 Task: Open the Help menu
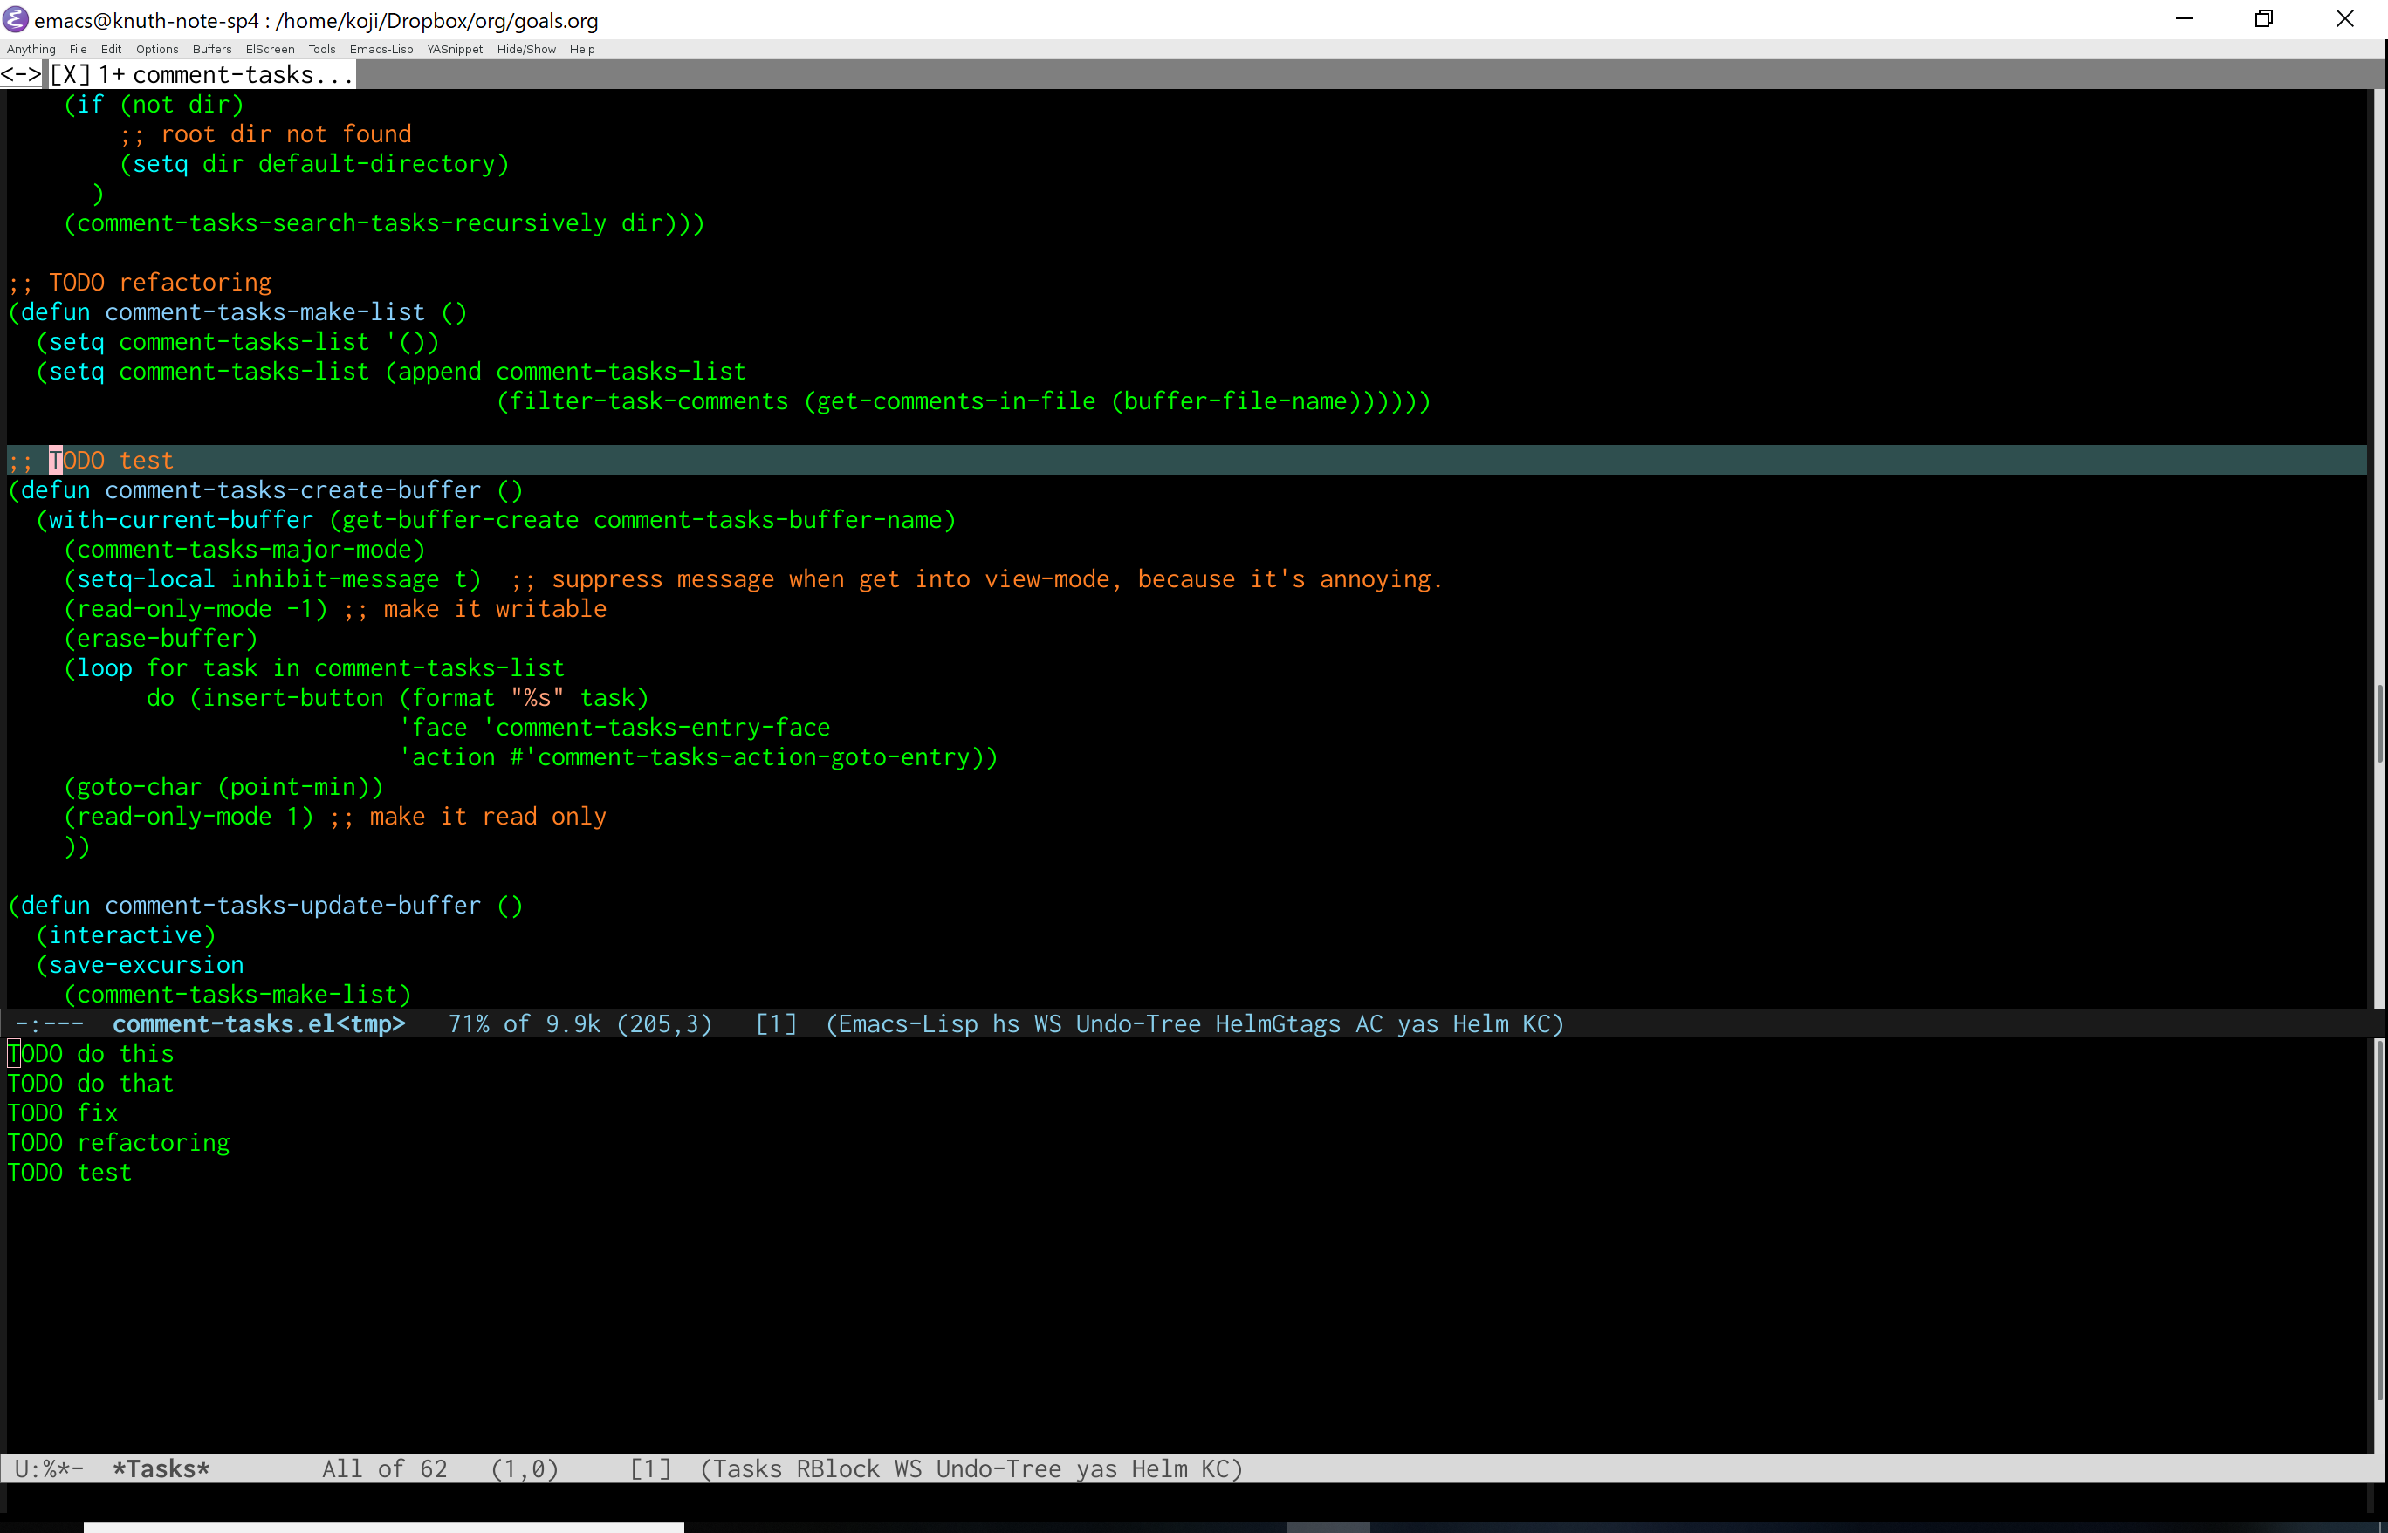[x=581, y=49]
